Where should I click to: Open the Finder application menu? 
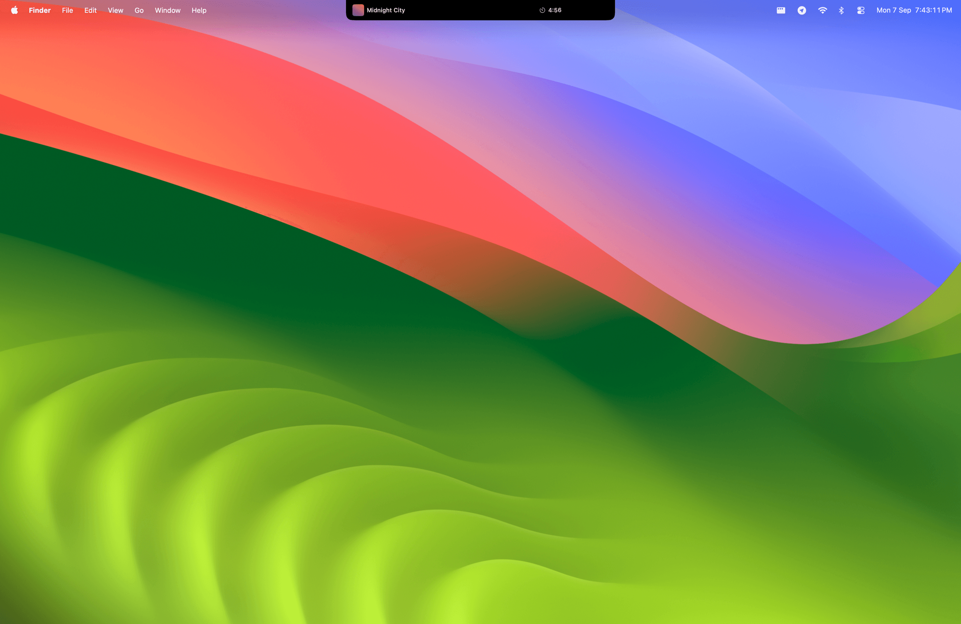point(39,10)
